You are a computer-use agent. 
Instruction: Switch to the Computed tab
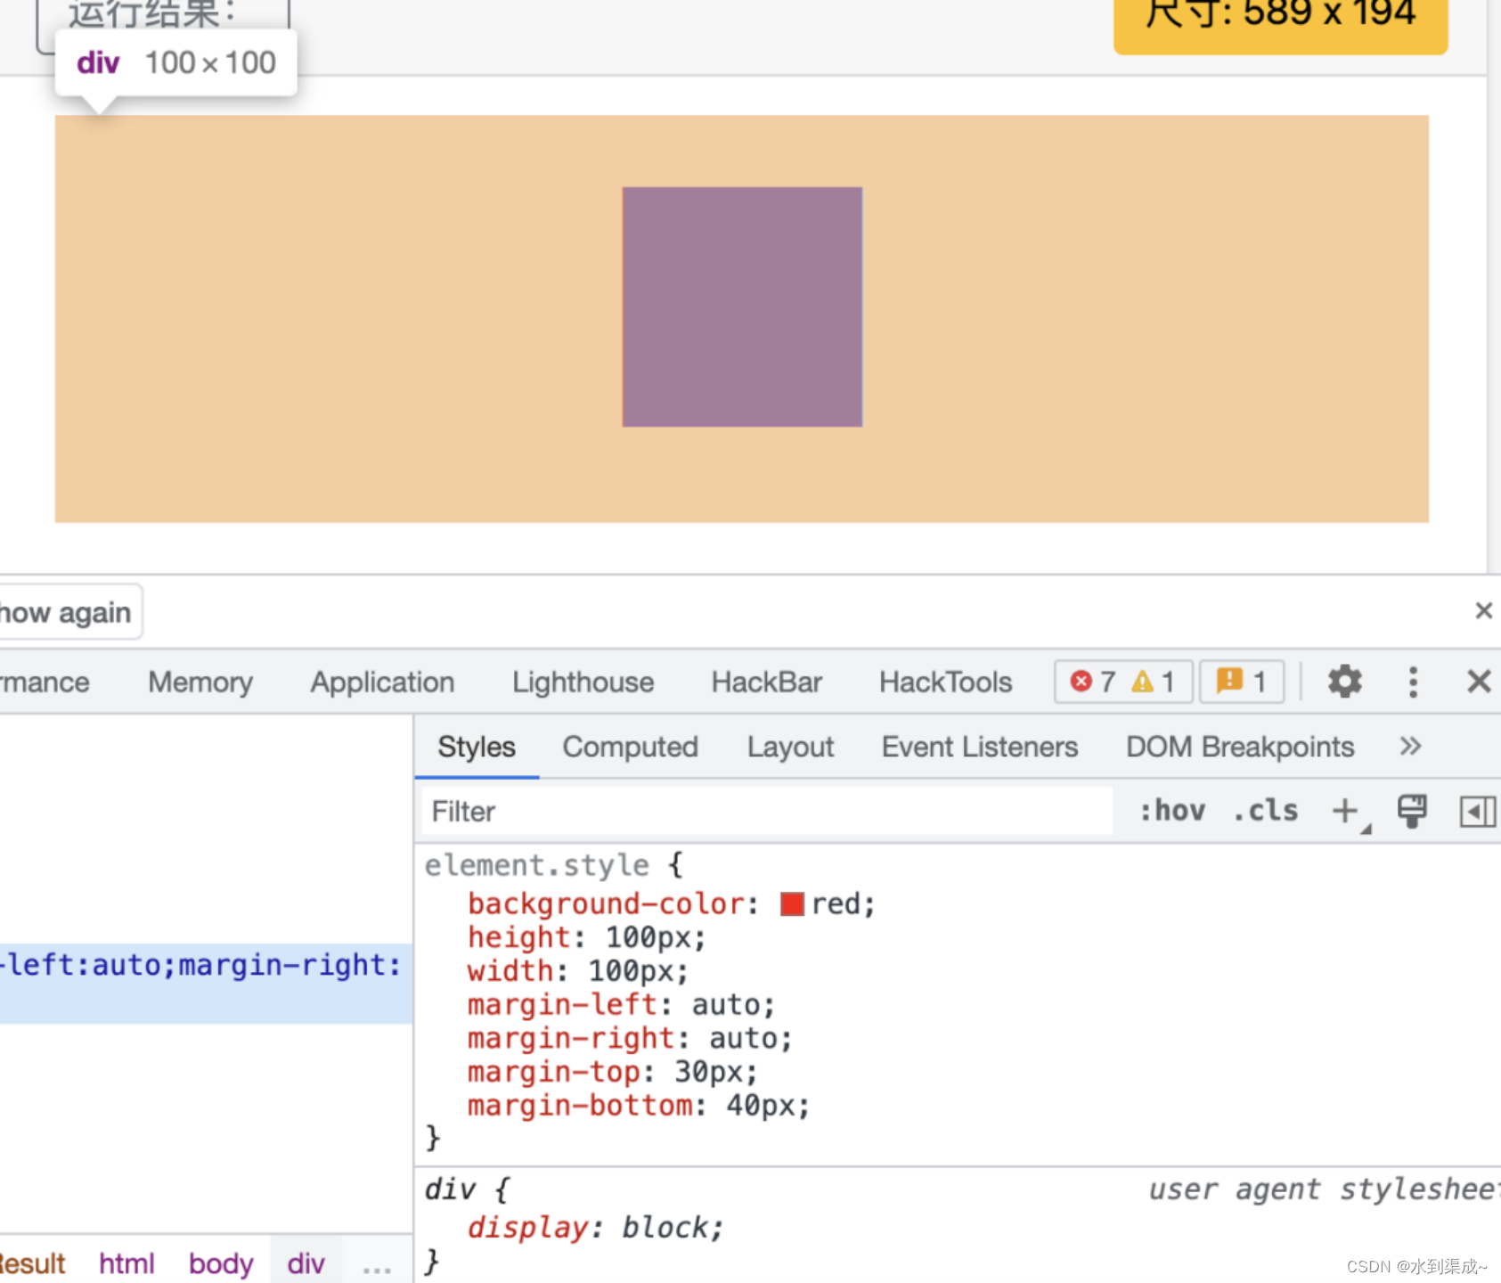pos(630,747)
